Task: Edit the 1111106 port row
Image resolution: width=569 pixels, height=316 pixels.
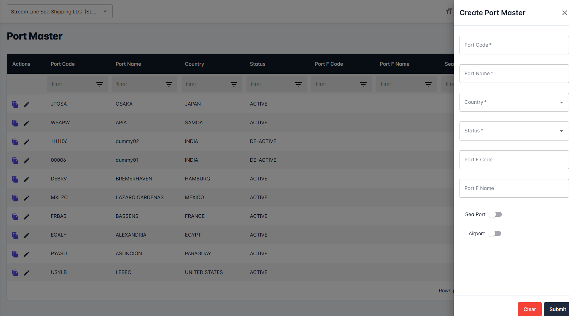Action: (x=26, y=142)
